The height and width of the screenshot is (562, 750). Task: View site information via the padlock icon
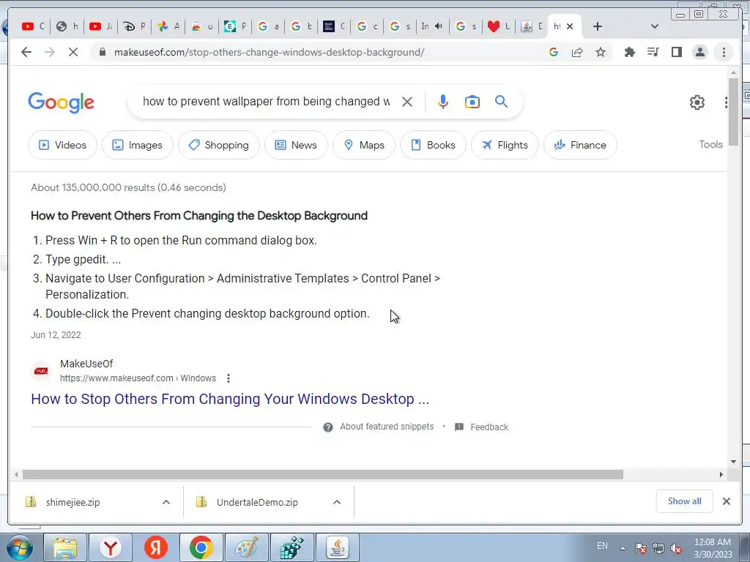(102, 52)
